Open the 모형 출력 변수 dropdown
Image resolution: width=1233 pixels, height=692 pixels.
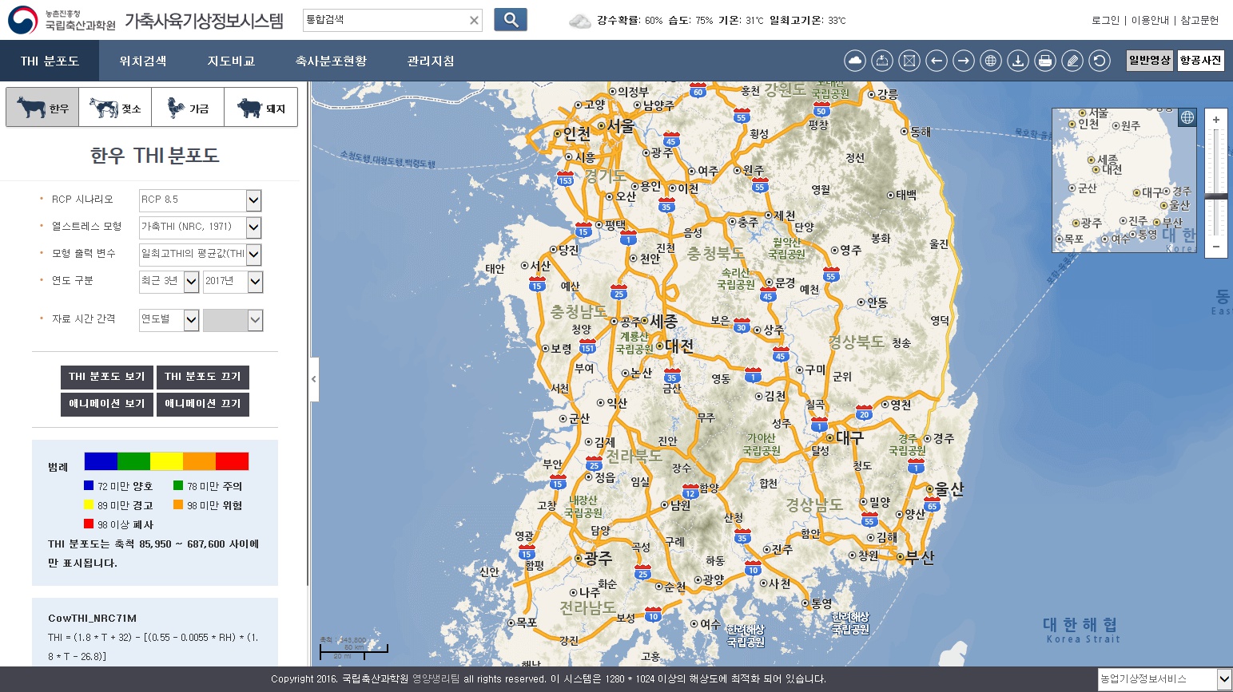click(x=201, y=255)
